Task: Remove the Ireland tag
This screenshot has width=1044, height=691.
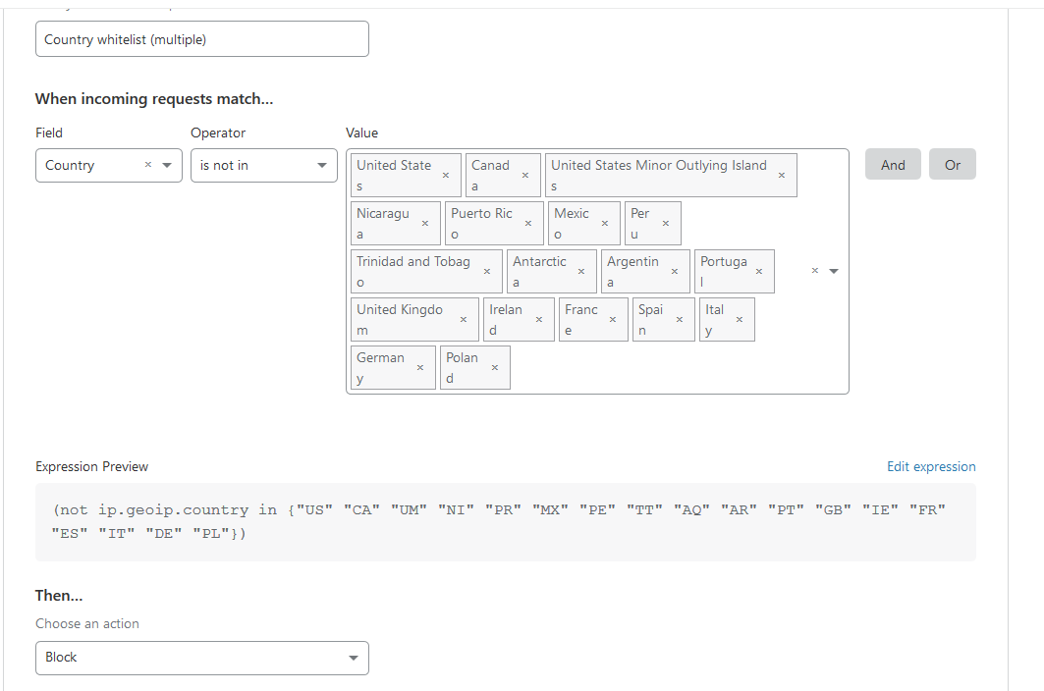Action: click(x=538, y=320)
